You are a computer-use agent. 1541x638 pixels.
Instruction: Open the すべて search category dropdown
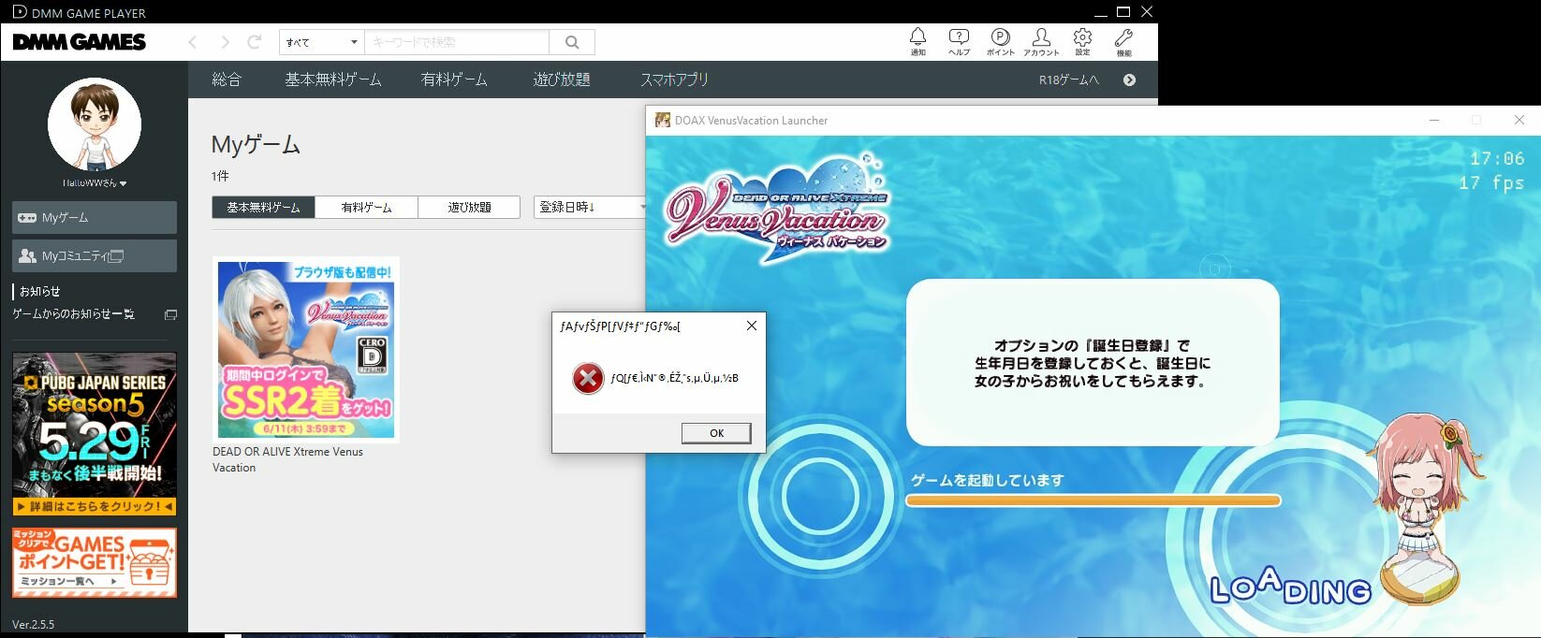coord(322,42)
